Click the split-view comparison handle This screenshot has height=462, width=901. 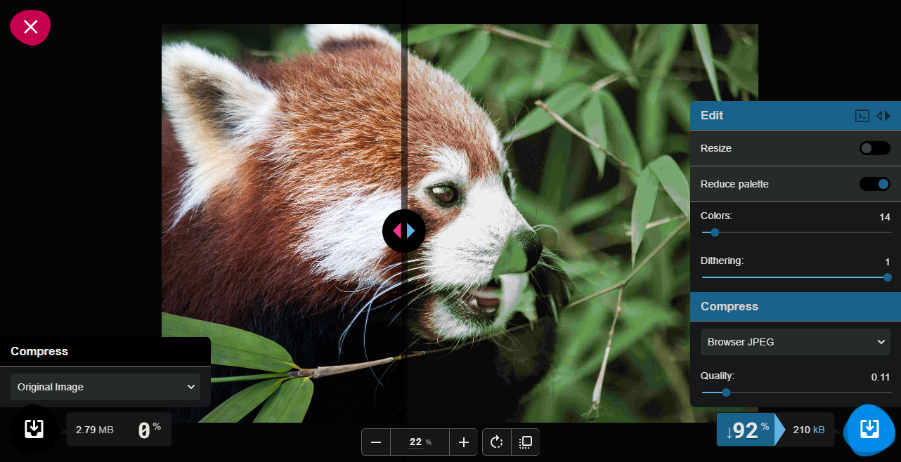point(404,230)
